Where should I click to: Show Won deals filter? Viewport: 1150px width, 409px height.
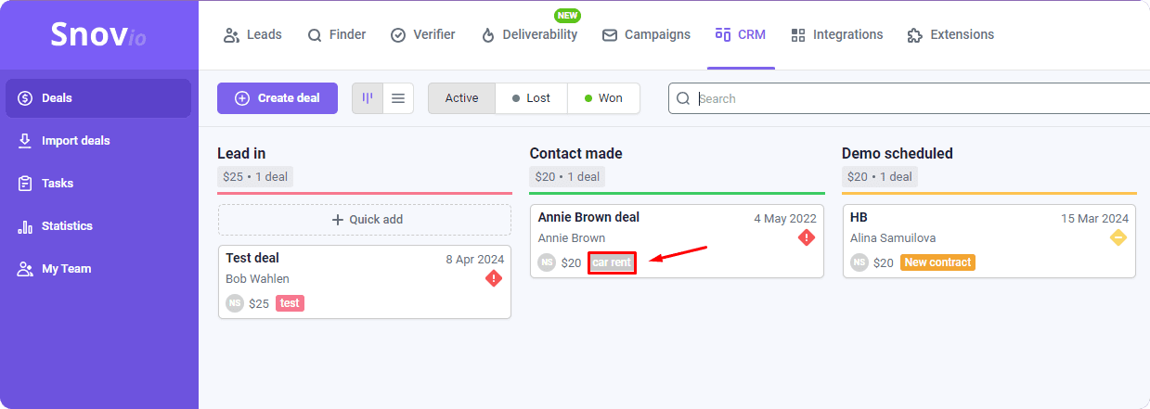pyautogui.click(x=603, y=98)
